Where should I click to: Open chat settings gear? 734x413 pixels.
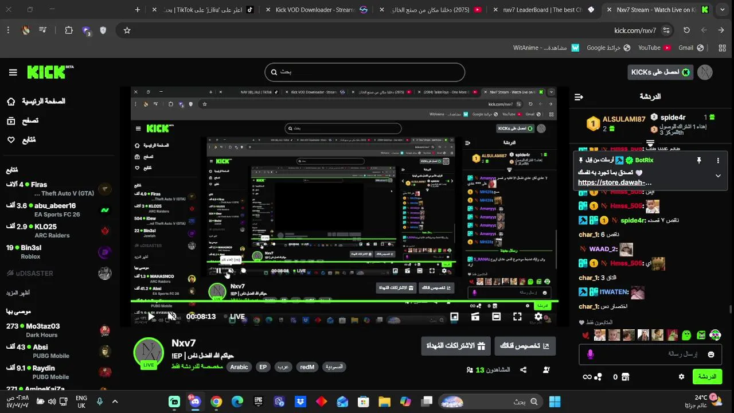point(681,377)
